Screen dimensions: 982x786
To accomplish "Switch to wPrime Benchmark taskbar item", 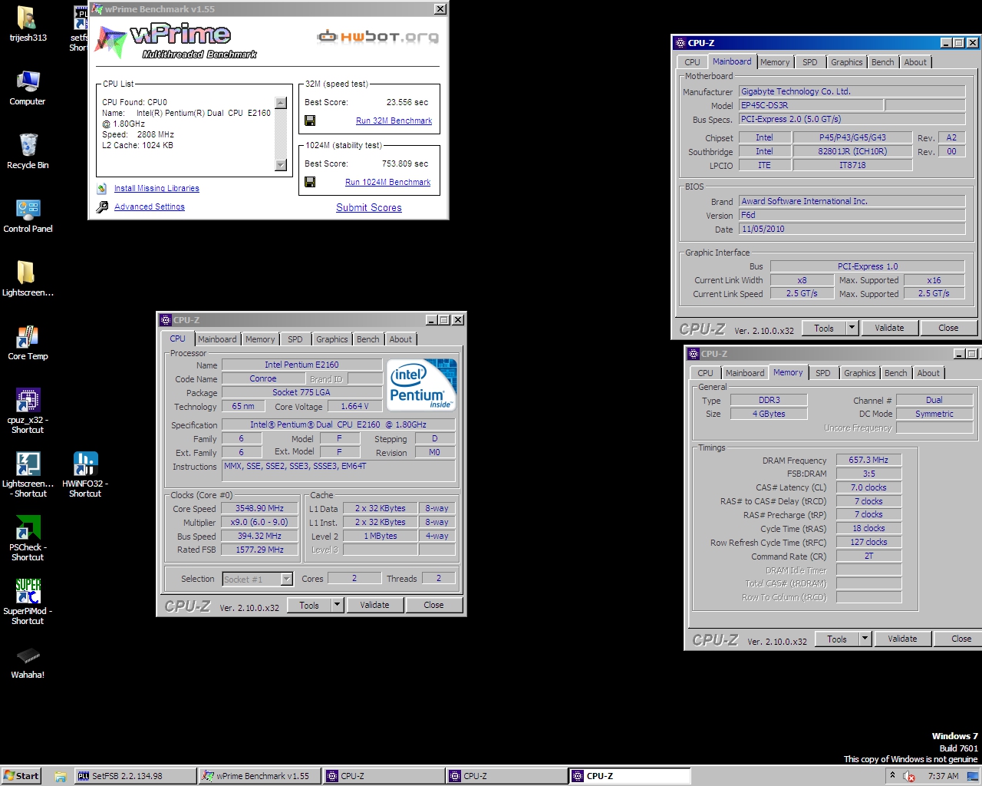I will click(x=259, y=776).
